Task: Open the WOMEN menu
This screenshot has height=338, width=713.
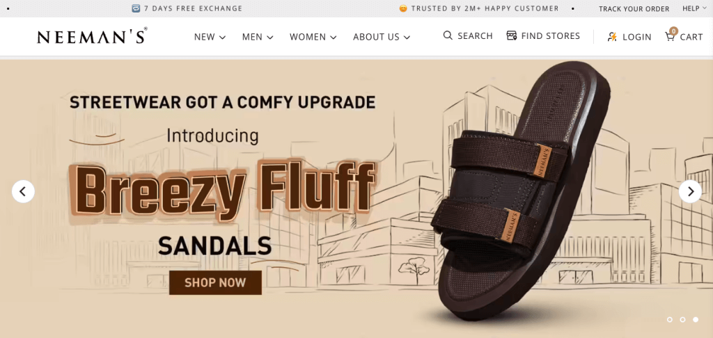Action: tap(313, 37)
